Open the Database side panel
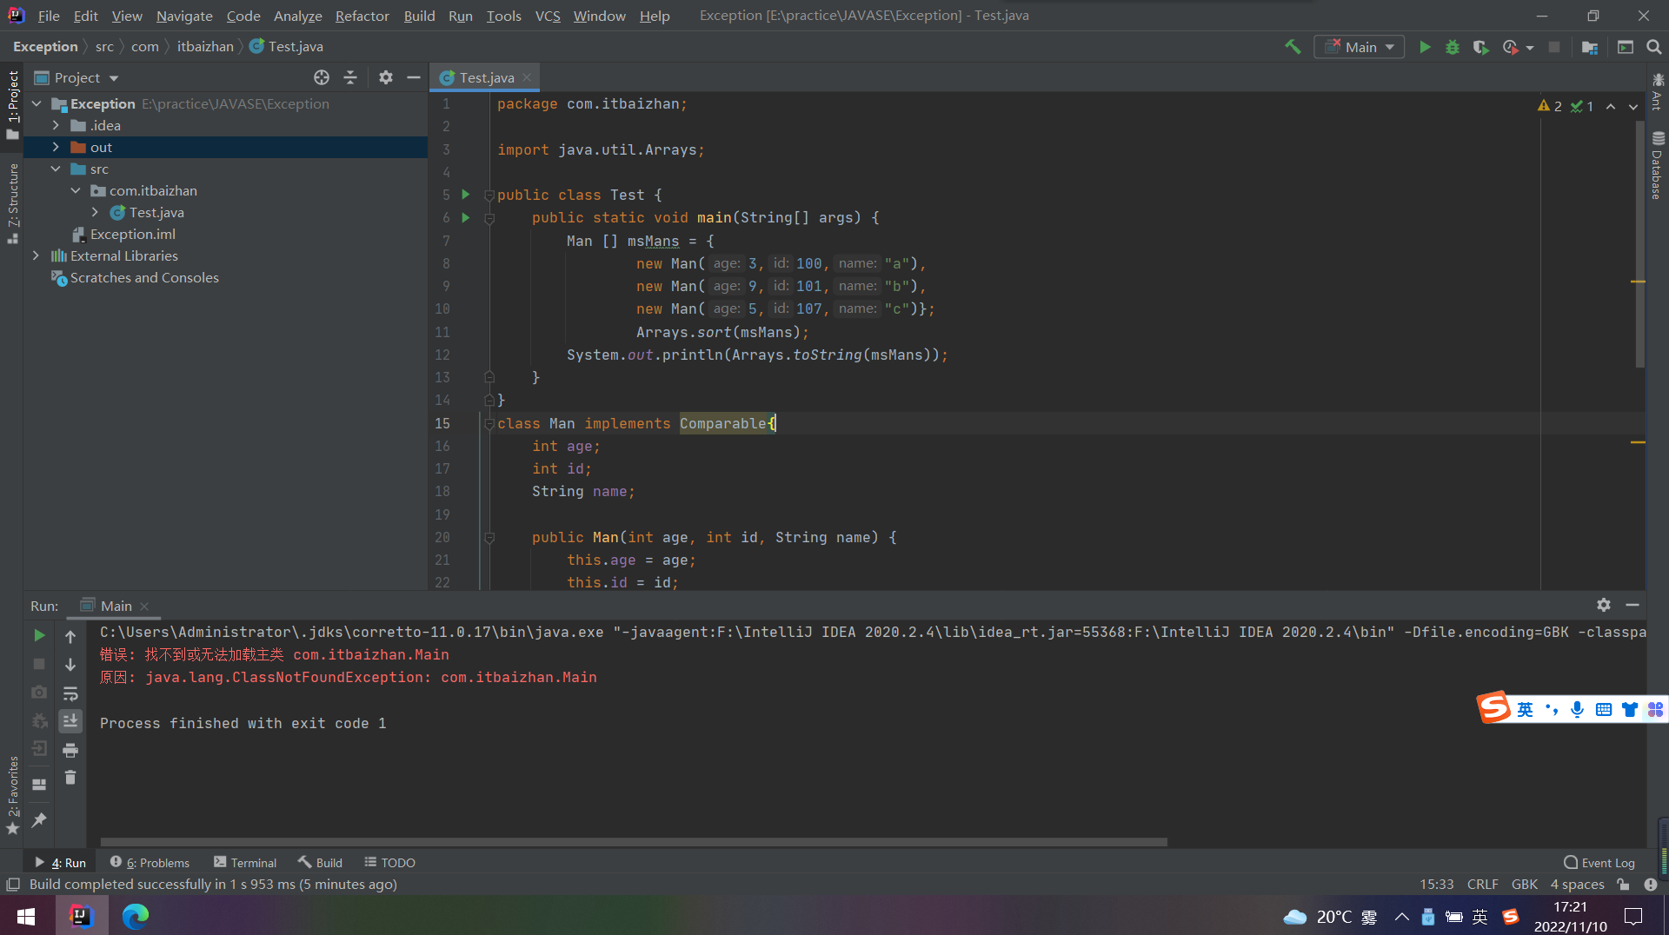 (1658, 165)
